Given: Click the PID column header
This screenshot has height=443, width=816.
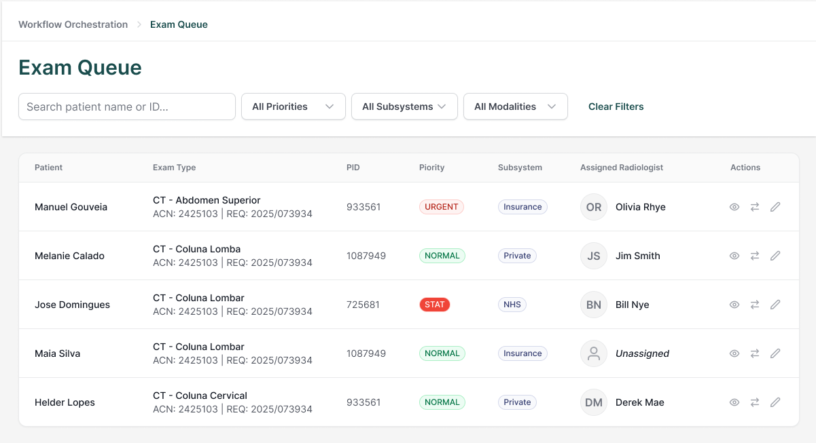Looking at the screenshot, I should pyautogui.click(x=353, y=168).
